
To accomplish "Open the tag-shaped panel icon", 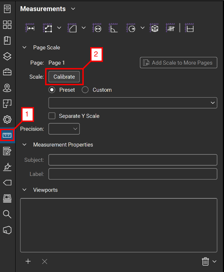I will (x=7, y=183).
